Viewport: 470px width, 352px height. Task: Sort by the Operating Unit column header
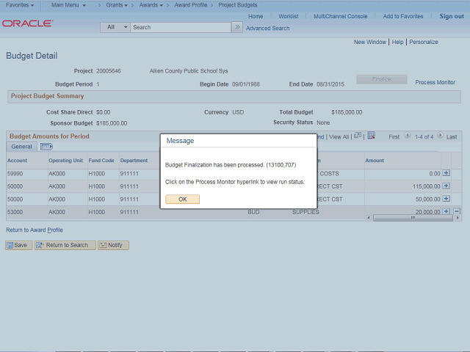click(x=65, y=161)
